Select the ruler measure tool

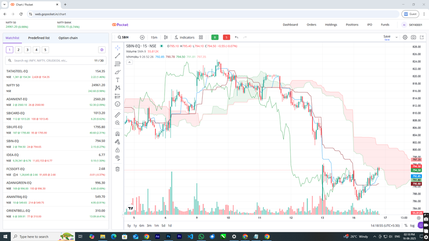click(x=117, y=115)
